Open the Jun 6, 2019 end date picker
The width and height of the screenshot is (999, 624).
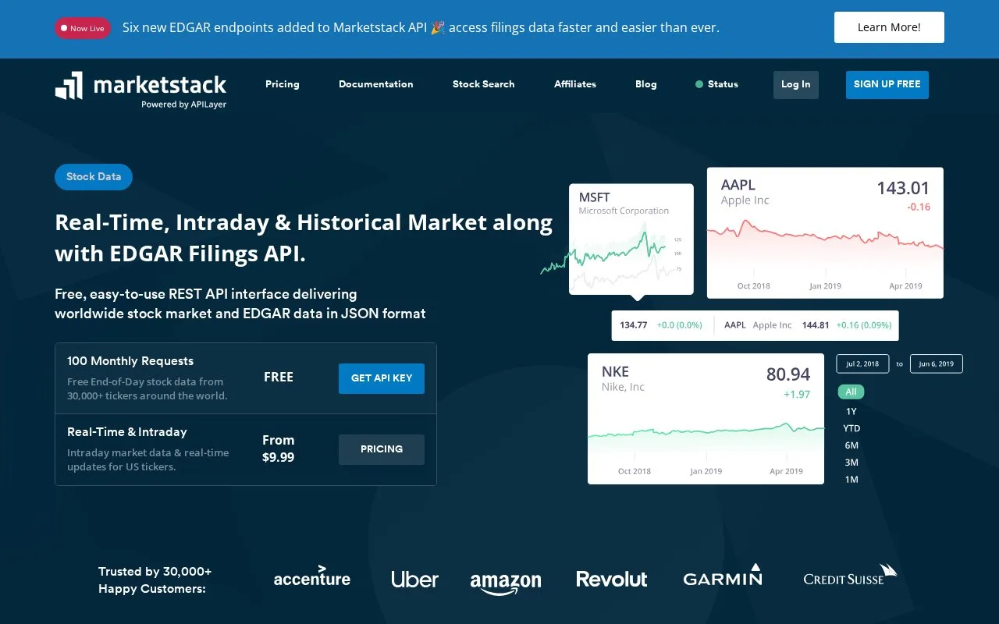click(x=937, y=364)
